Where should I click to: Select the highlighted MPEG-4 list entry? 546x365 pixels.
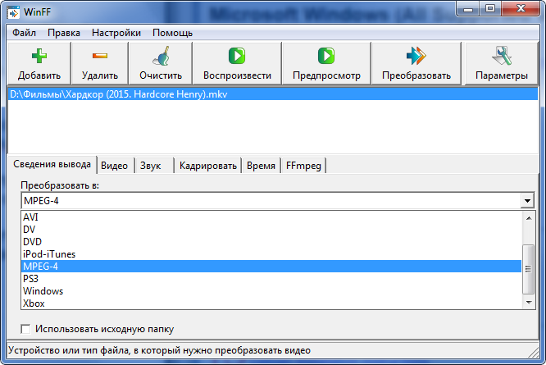click(271, 267)
